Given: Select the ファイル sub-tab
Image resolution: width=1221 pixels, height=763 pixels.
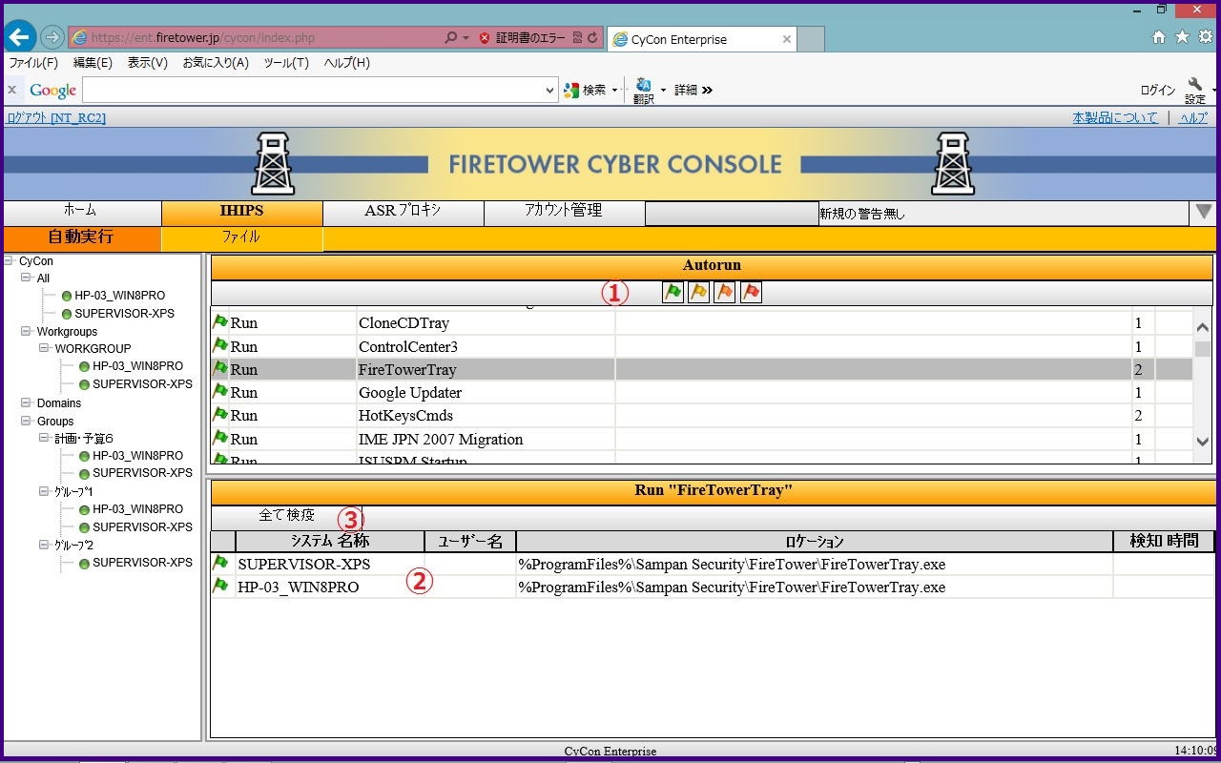Looking at the screenshot, I should [241, 237].
